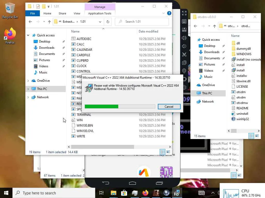Refresh the 1.01 folder view
Image resolution: width=265 pixels, height=198 pixels.
point(108,22)
